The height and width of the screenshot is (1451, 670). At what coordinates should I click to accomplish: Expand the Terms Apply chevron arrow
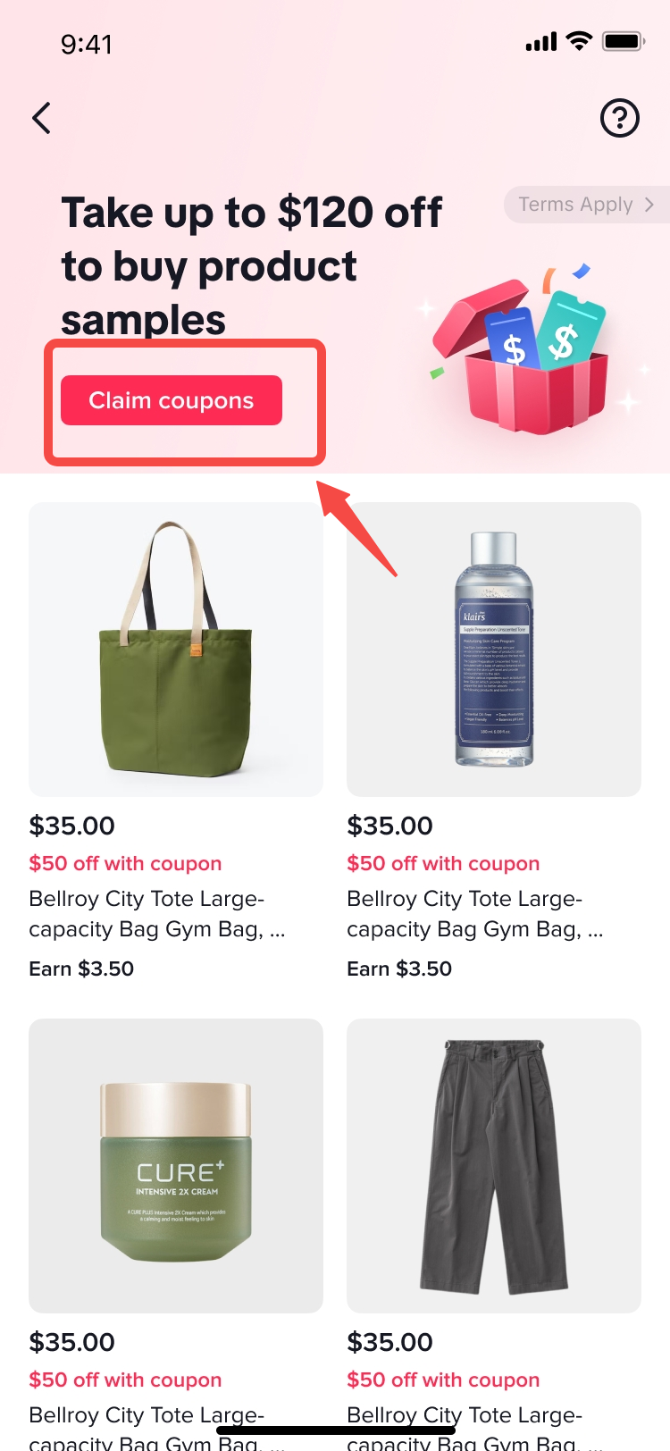point(649,205)
